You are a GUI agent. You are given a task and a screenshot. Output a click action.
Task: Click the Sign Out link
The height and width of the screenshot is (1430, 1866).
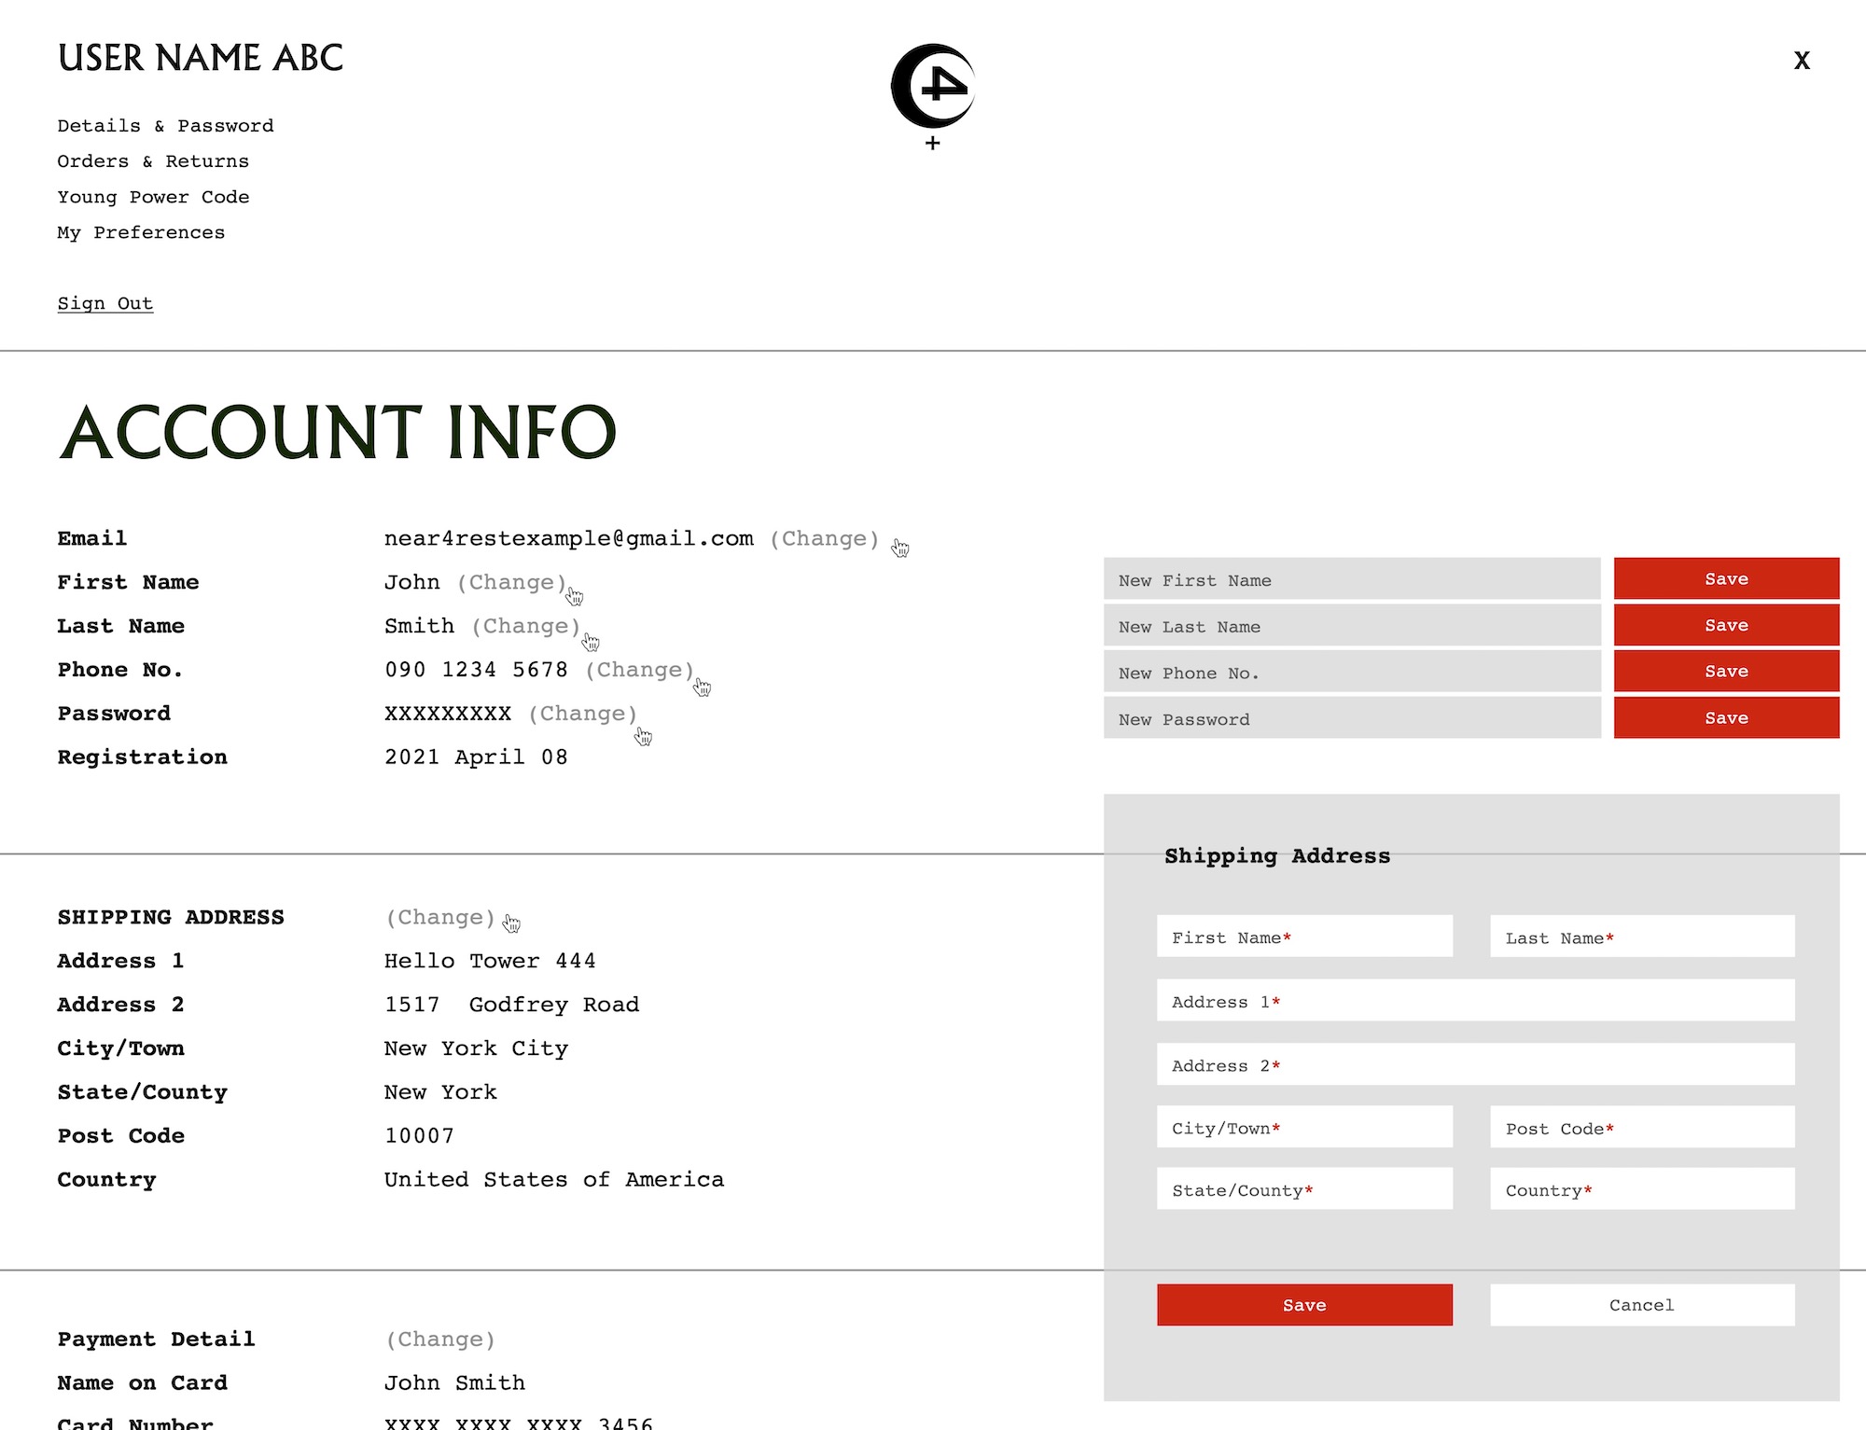[105, 303]
